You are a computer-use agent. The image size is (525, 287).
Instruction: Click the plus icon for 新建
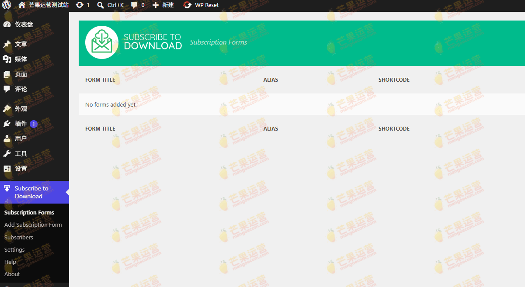pos(156,5)
